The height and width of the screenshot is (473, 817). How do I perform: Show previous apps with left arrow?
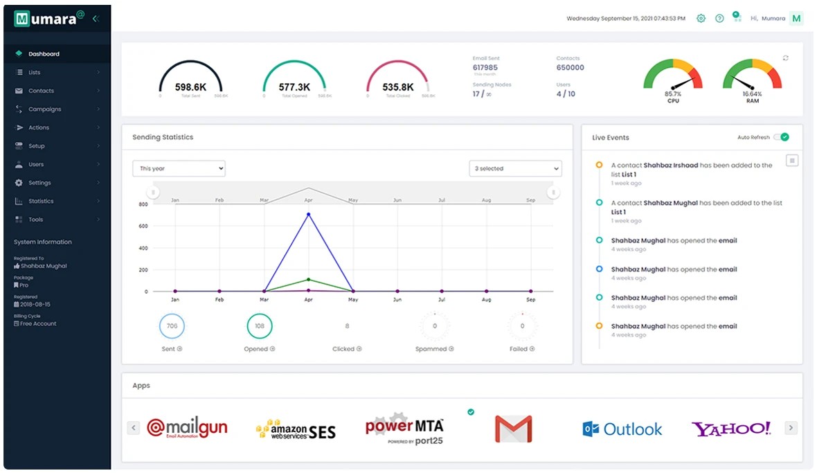134,428
